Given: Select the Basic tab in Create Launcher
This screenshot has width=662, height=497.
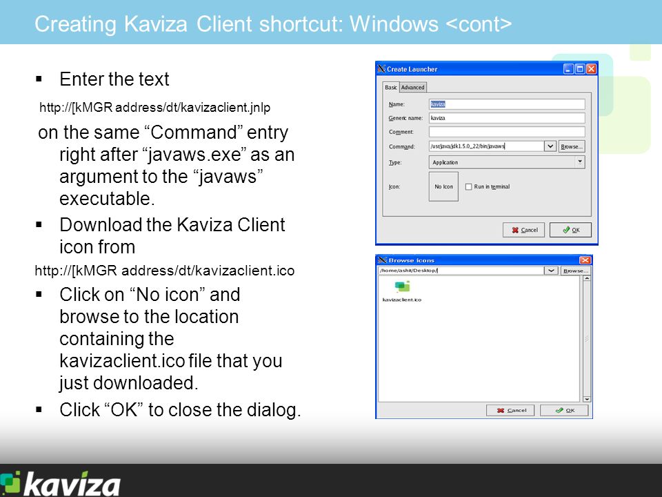Looking at the screenshot, I should (390, 87).
